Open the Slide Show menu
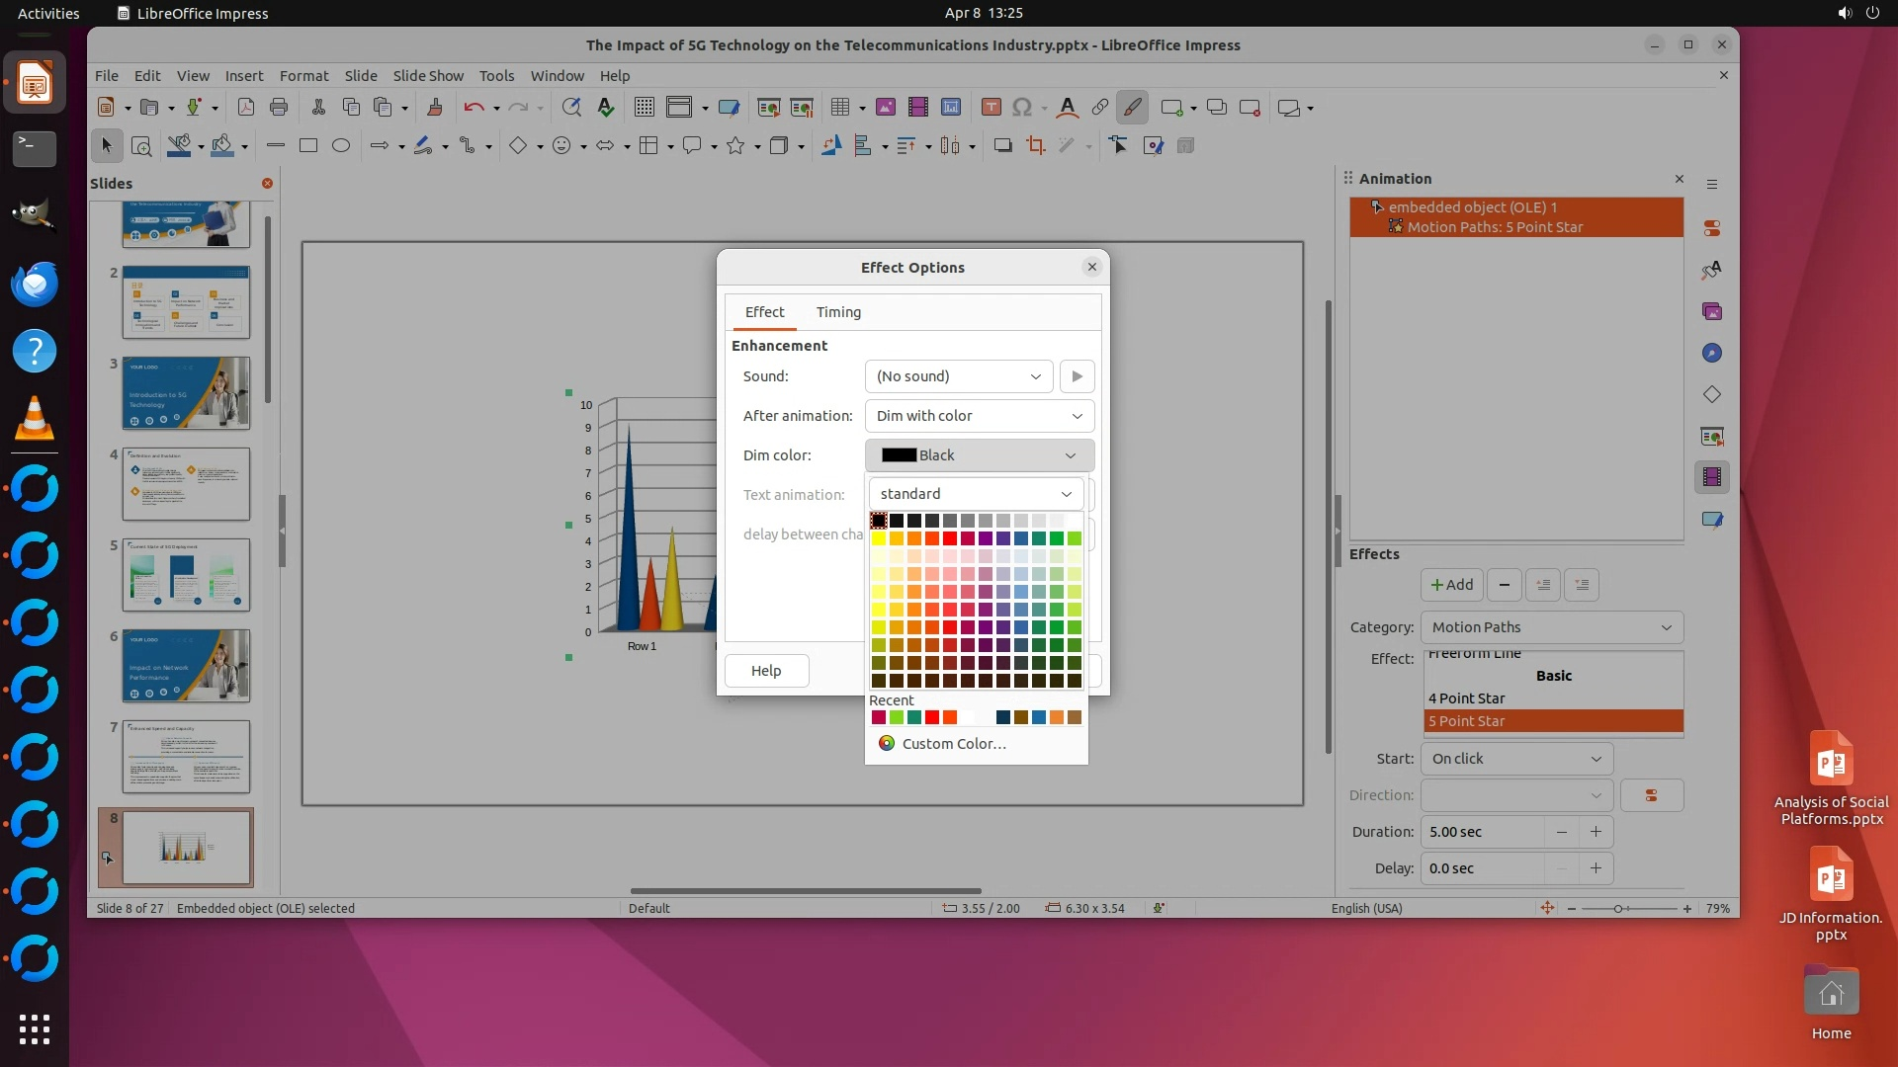 [427, 76]
